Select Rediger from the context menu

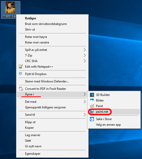click(31, 18)
